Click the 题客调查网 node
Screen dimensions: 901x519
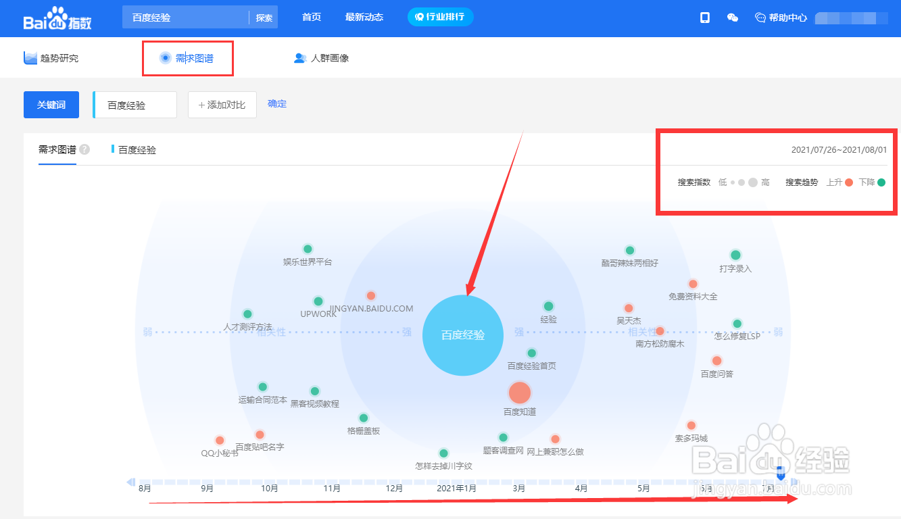503,437
